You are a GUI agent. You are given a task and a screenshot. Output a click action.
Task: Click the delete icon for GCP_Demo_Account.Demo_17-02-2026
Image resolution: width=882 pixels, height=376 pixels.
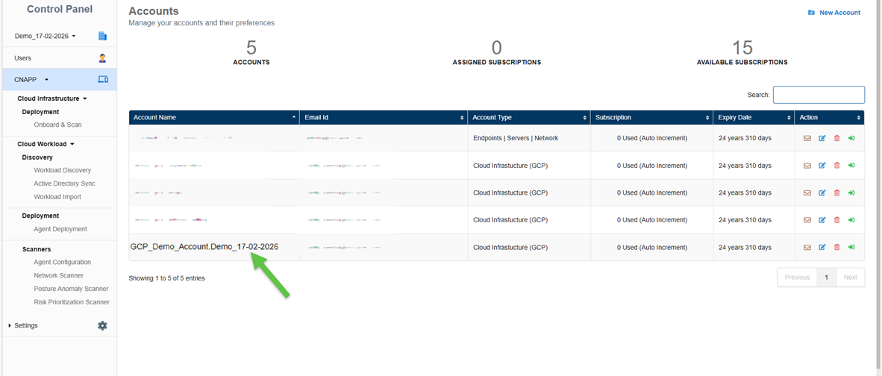[836, 247]
